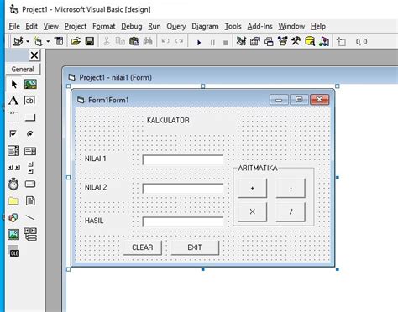Screen dimensions: 398x312
Task: Select the KALKULATOR label on form
Action: point(168,121)
